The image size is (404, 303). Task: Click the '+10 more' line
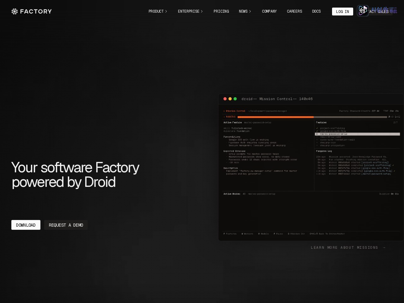(234, 163)
